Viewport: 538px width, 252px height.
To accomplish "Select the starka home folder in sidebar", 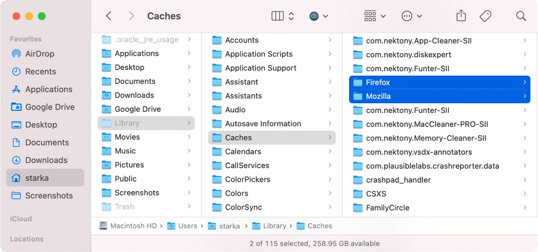I will coord(45,178).
